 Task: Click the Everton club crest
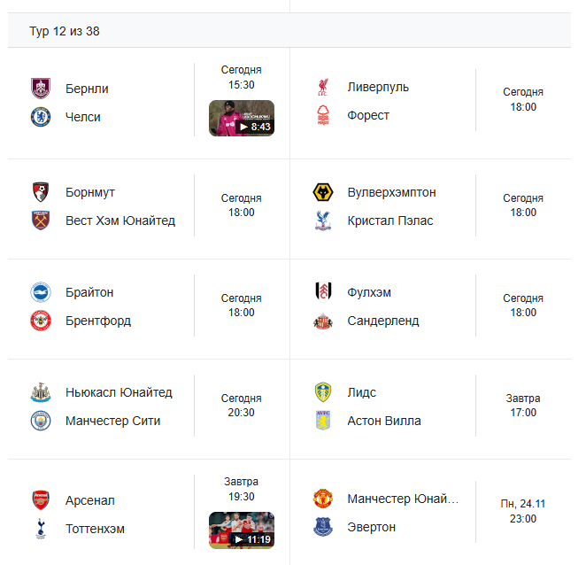click(x=323, y=527)
